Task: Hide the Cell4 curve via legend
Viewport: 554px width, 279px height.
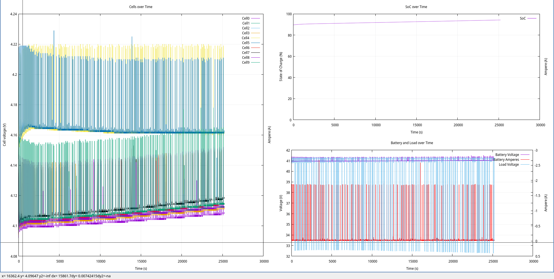Action: click(251, 38)
